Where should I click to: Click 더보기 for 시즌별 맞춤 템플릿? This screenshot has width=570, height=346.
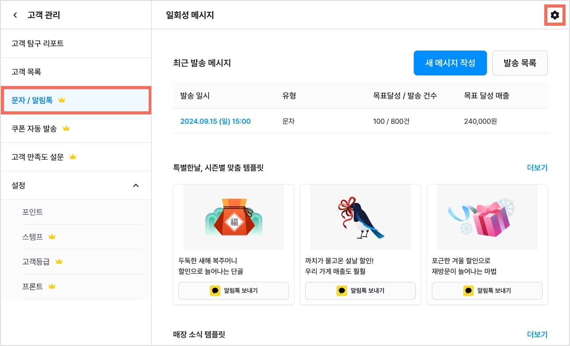(537, 168)
